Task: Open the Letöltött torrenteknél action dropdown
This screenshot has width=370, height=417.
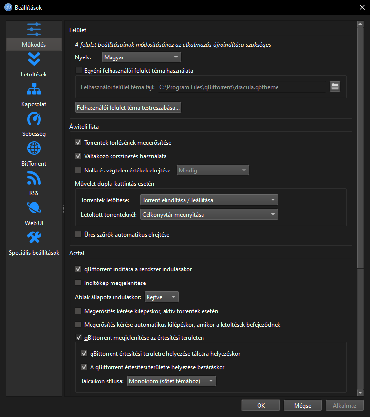Action: pyautogui.click(x=209, y=214)
